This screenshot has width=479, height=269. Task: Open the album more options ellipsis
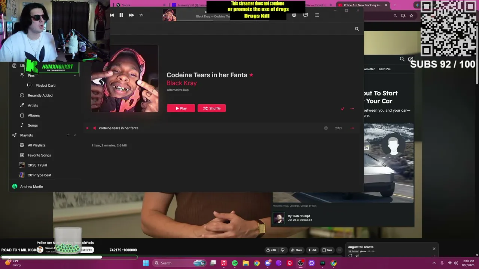pyautogui.click(x=352, y=109)
